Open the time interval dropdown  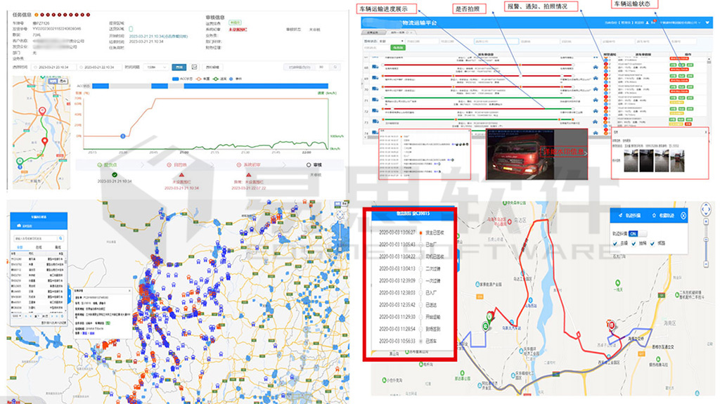[x=156, y=67]
